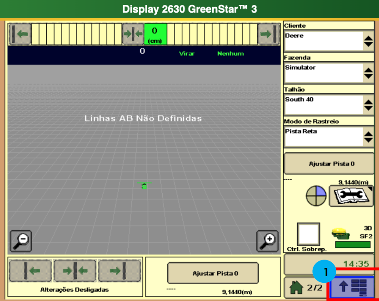Open the menu grid arrow icon
The width and height of the screenshot is (379, 301).
click(x=353, y=287)
